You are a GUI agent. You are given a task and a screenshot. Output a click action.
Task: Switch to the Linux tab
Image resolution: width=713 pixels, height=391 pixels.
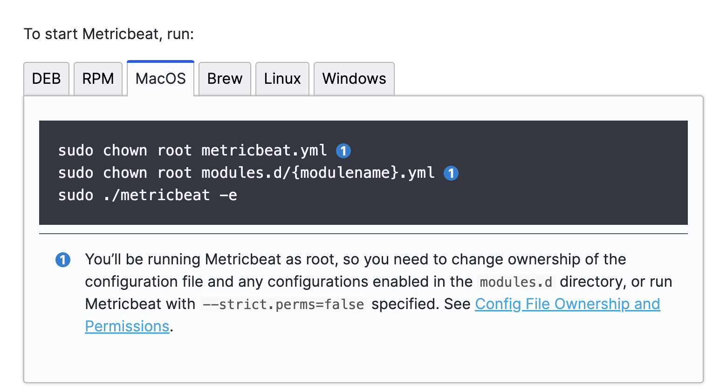(x=282, y=79)
